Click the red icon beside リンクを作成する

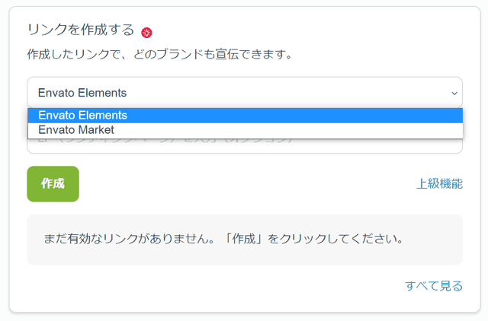146,33
